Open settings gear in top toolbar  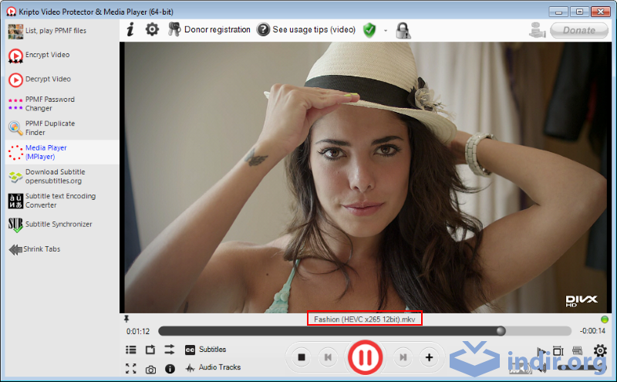(x=152, y=29)
